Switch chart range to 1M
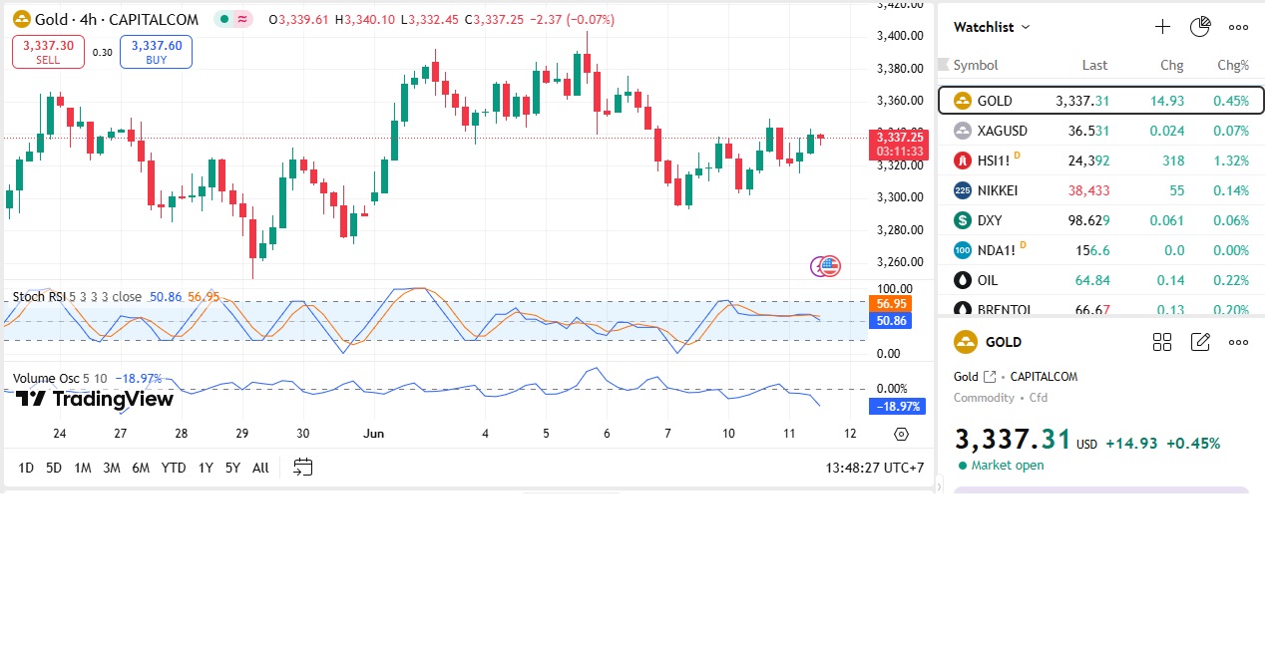The width and height of the screenshot is (1265, 646). [83, 468]
